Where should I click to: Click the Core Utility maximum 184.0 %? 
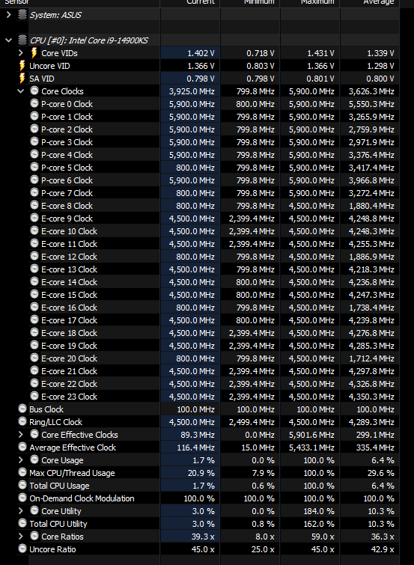[319, 511]
